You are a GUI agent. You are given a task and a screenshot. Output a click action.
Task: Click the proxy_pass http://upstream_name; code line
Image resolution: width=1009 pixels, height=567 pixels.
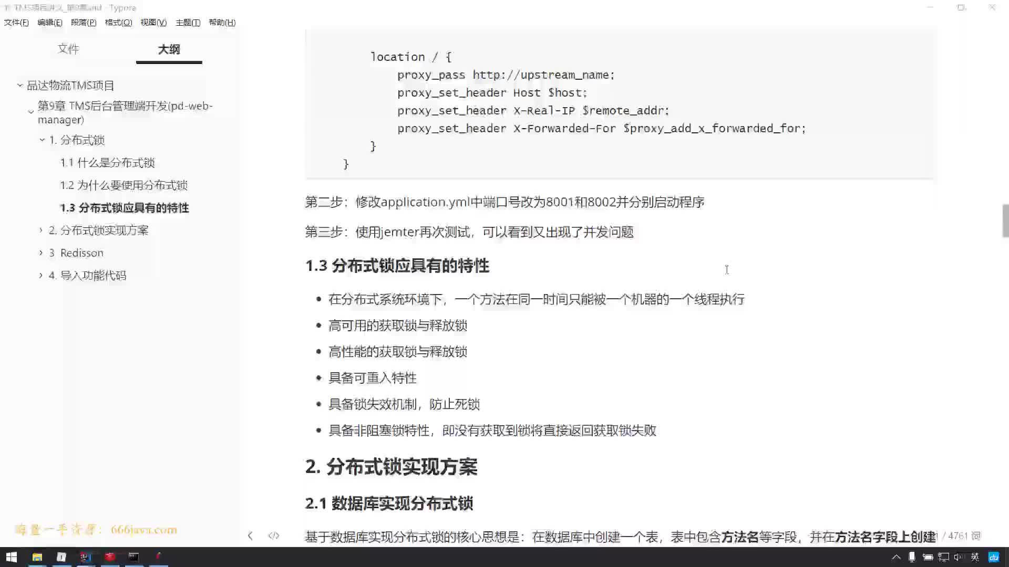[x=506, y=75]
